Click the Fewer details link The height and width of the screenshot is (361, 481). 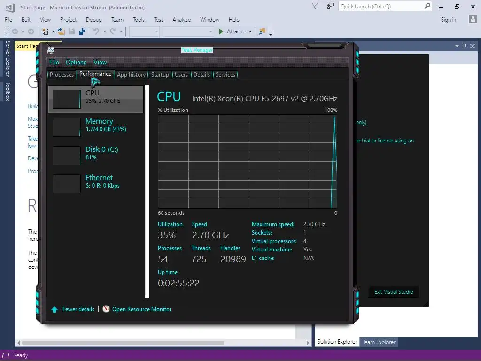(x=78, y=309)
